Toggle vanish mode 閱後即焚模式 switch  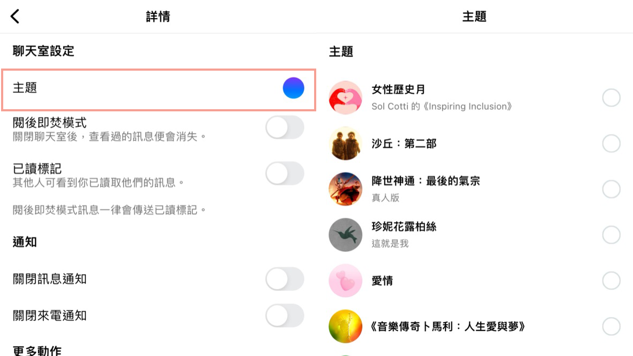285,128
